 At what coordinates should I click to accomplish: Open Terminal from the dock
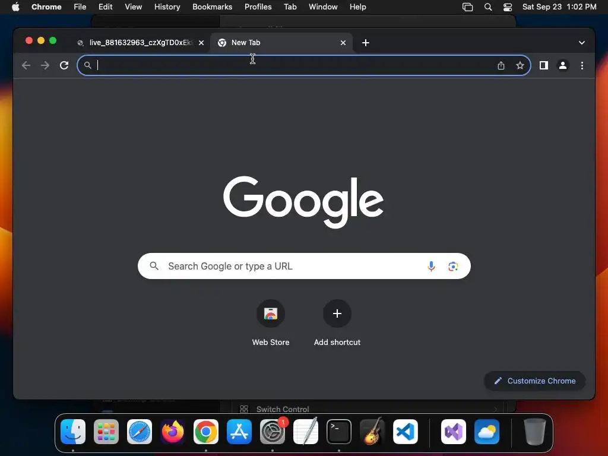coord(339,432)
